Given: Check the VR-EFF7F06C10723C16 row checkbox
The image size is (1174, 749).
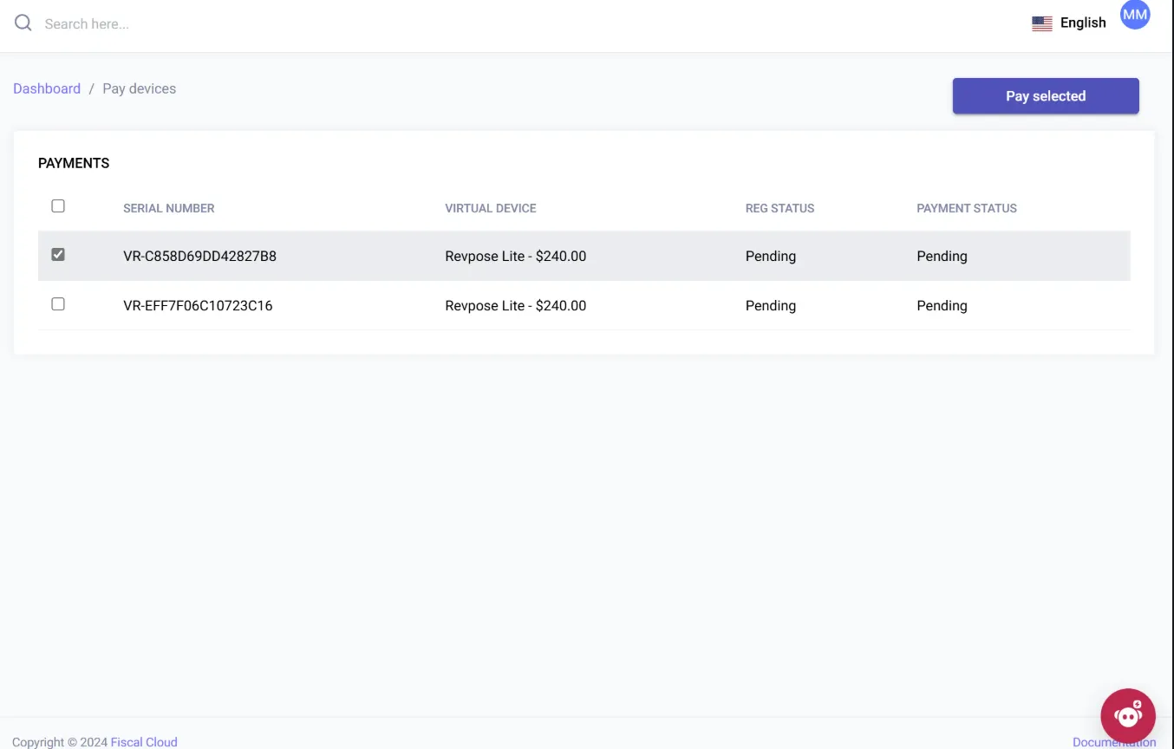Looking at the screenshot, I should click(58, 304).
